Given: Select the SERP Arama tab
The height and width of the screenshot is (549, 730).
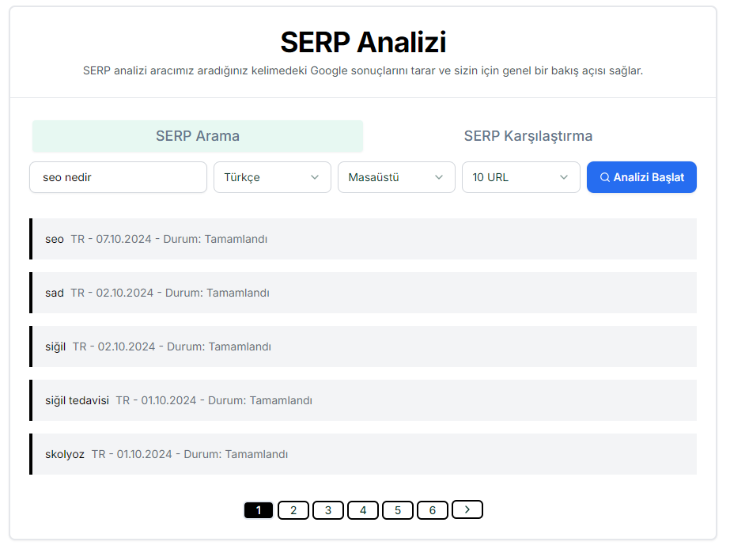Looking at the screenshot, I should tap(197, 136).
